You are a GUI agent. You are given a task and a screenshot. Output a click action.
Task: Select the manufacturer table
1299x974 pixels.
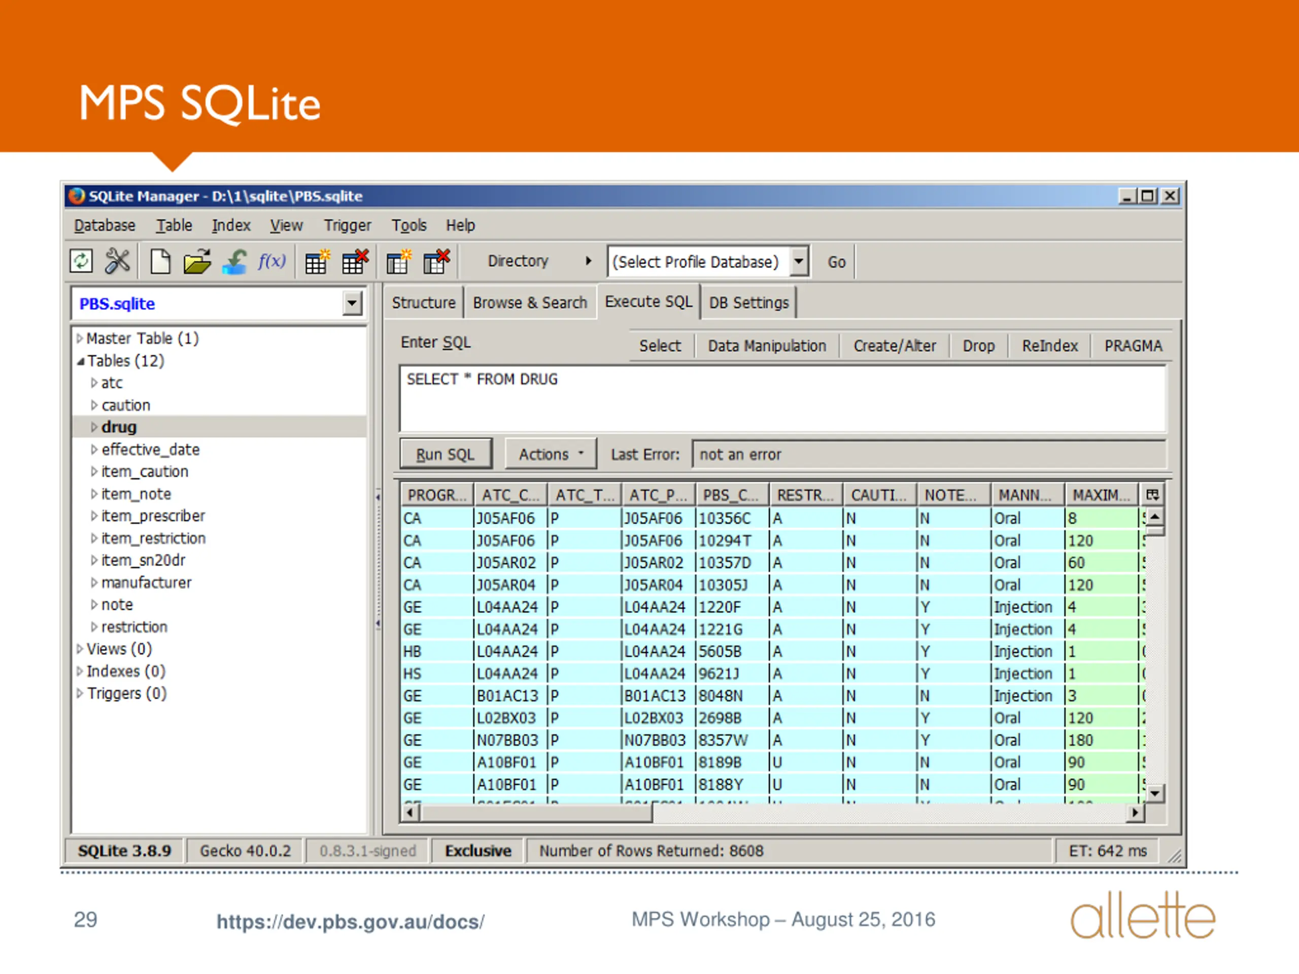click(146, 582)
